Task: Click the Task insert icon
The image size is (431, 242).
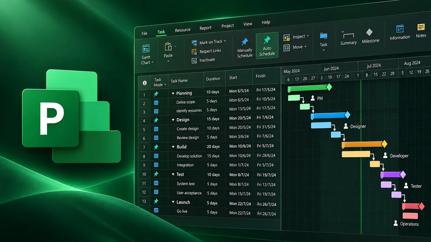Action: tap(324, 36)
